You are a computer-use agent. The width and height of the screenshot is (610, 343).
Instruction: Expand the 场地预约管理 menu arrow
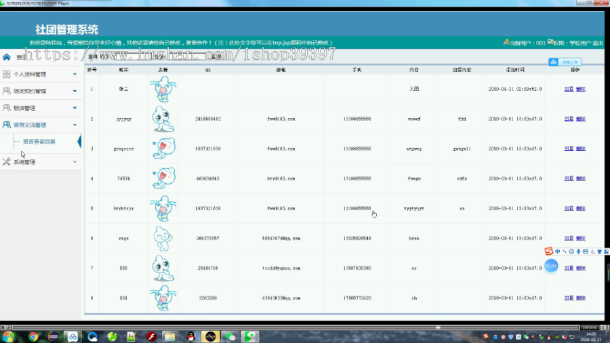point(75,91)
